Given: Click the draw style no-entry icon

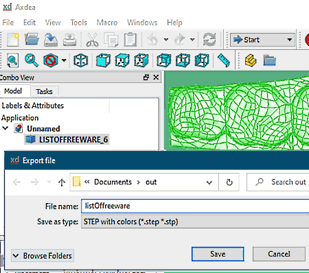Looking at the screenshot, I should pos(50,60).
